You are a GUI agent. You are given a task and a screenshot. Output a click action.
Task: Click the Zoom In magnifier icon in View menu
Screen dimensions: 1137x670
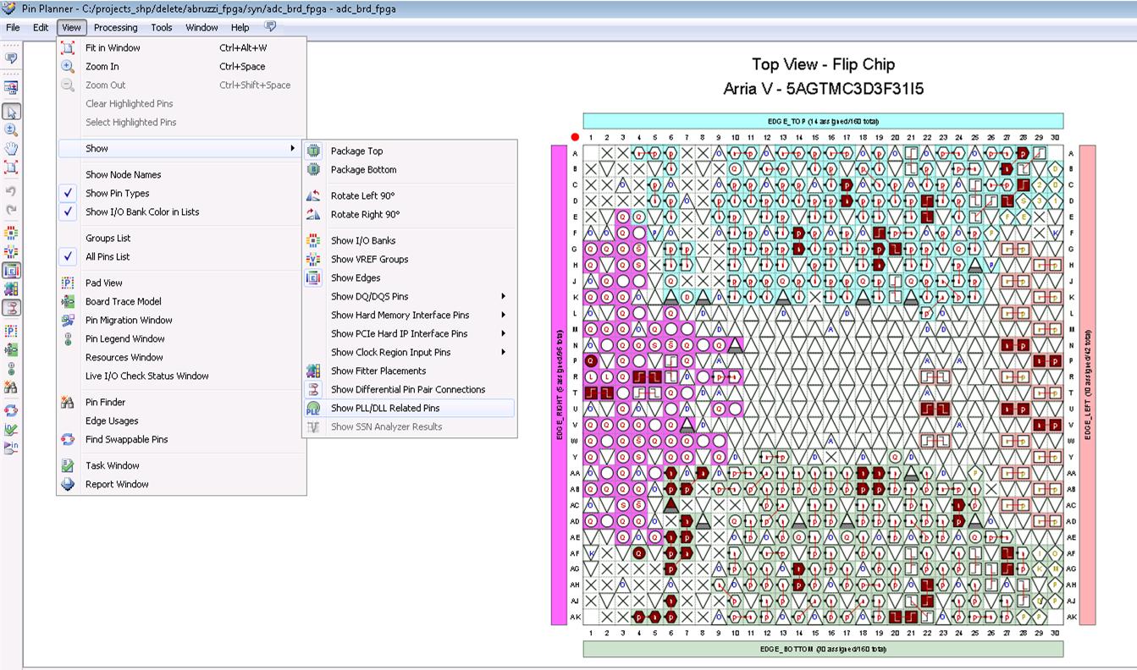tap(68, 67)
